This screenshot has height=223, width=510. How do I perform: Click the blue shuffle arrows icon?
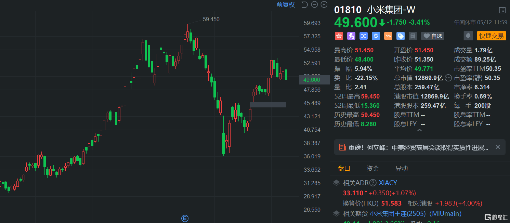(363, 36)
